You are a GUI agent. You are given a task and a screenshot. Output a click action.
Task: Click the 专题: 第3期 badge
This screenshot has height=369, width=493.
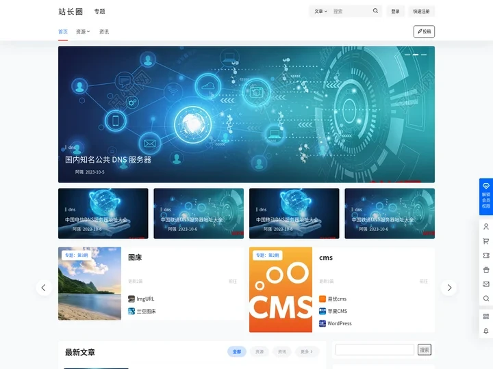[x=77, y=255]
